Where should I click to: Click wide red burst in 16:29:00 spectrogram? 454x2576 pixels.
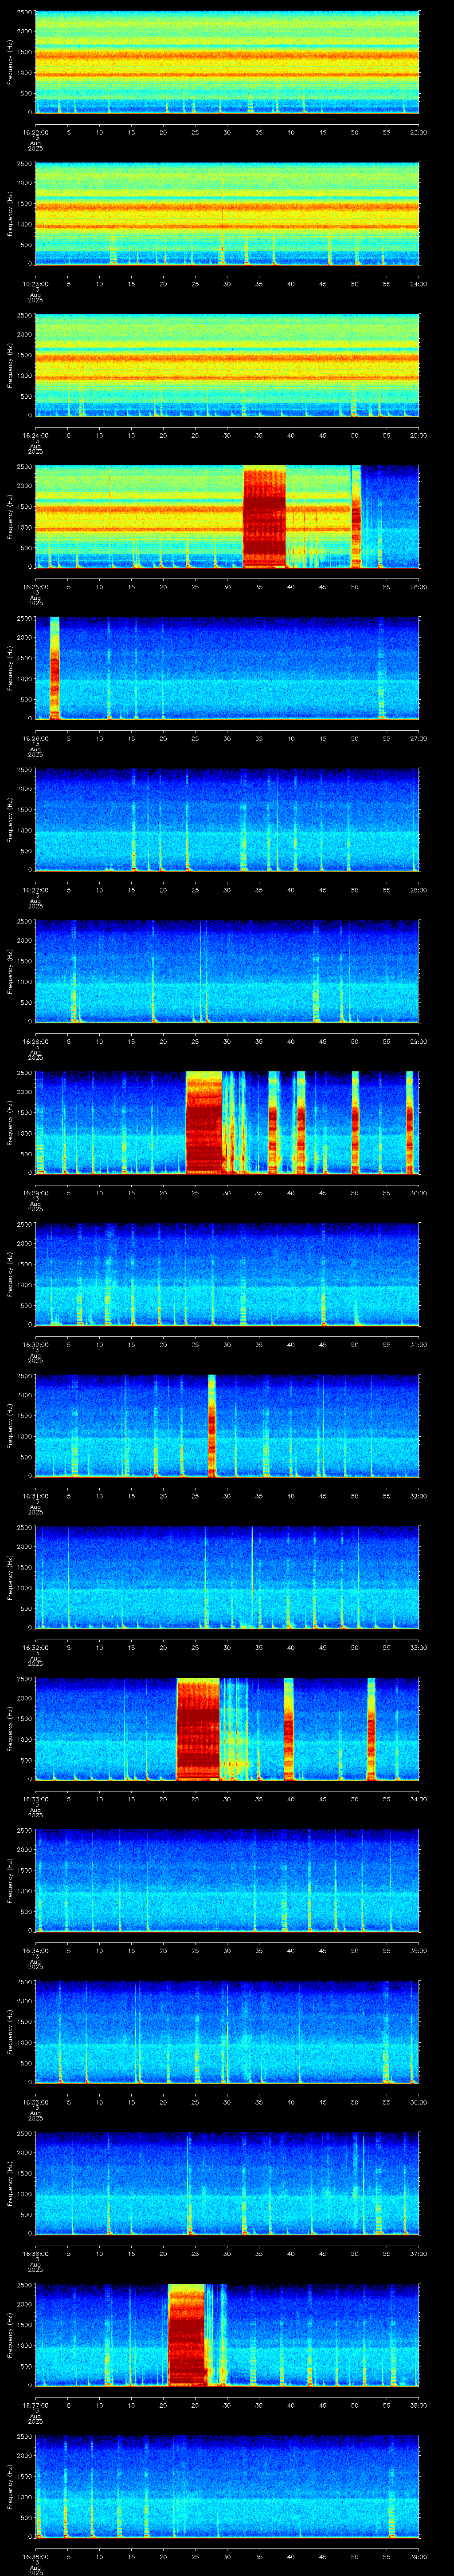pyautogui.click(x=204, y=1122)
